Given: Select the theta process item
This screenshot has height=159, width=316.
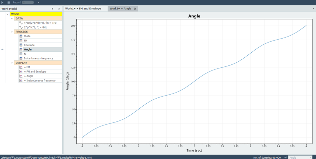Looking at the screenshot, I should pyautogui.click(x=40, y=36).
